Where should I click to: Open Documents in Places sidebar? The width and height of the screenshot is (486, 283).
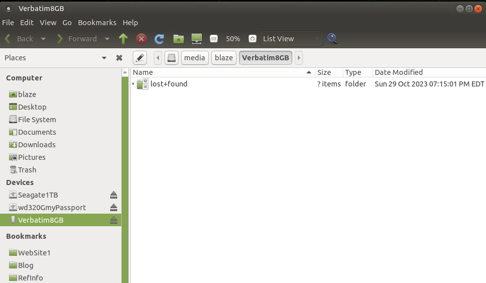click(61, 132)
